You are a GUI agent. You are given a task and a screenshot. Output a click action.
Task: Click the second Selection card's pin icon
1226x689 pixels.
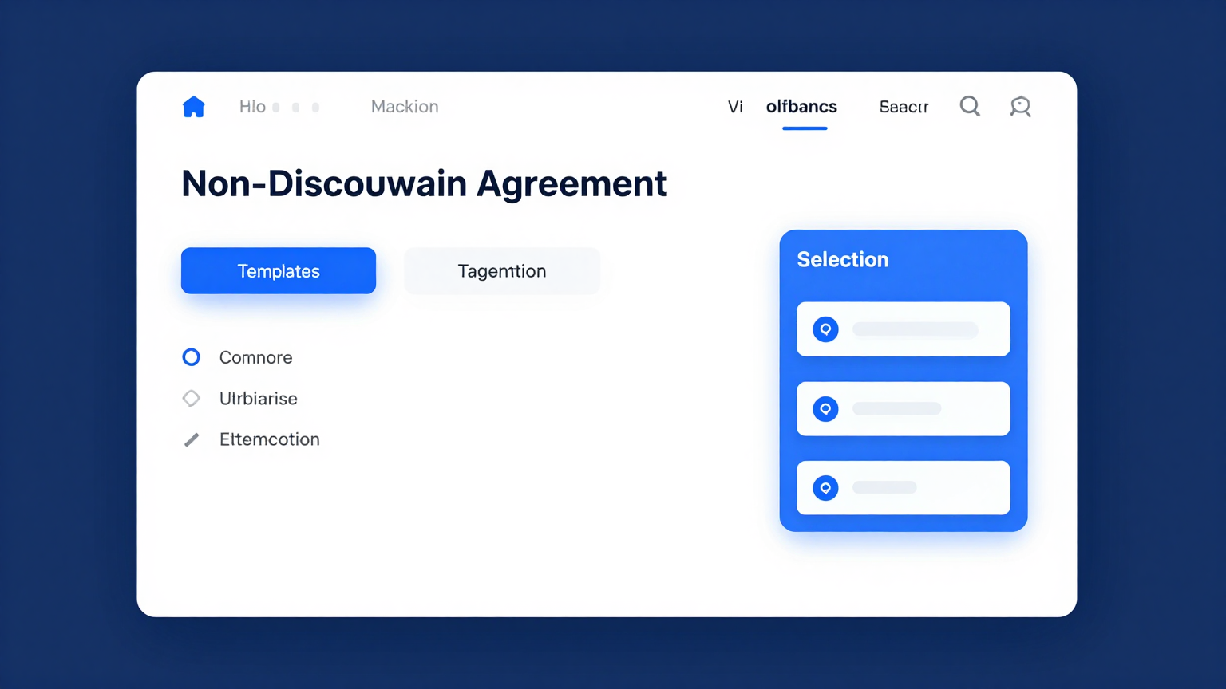[x=825, y=409]
